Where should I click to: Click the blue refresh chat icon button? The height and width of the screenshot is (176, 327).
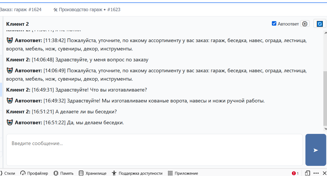pyautogui.click(x=320, y=24)
